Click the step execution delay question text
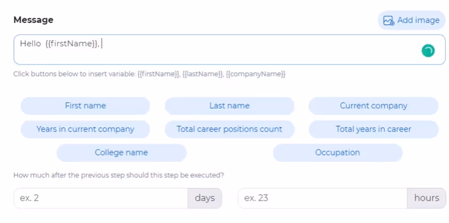Screen dimensions: 449x223 coord(118,175)
